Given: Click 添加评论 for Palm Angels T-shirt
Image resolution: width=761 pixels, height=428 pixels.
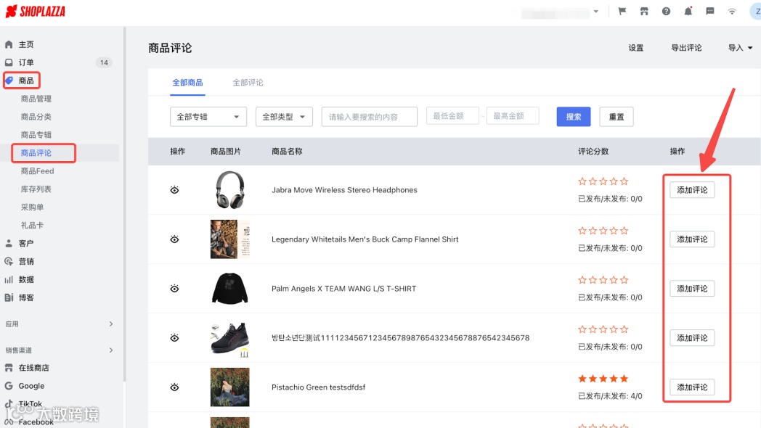Looking at the screenshot, I should coord(692,289).
